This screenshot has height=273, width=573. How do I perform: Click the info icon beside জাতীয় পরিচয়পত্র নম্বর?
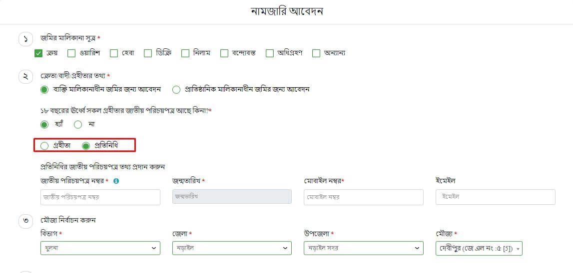pyautogui.click(x=116, y=181)
